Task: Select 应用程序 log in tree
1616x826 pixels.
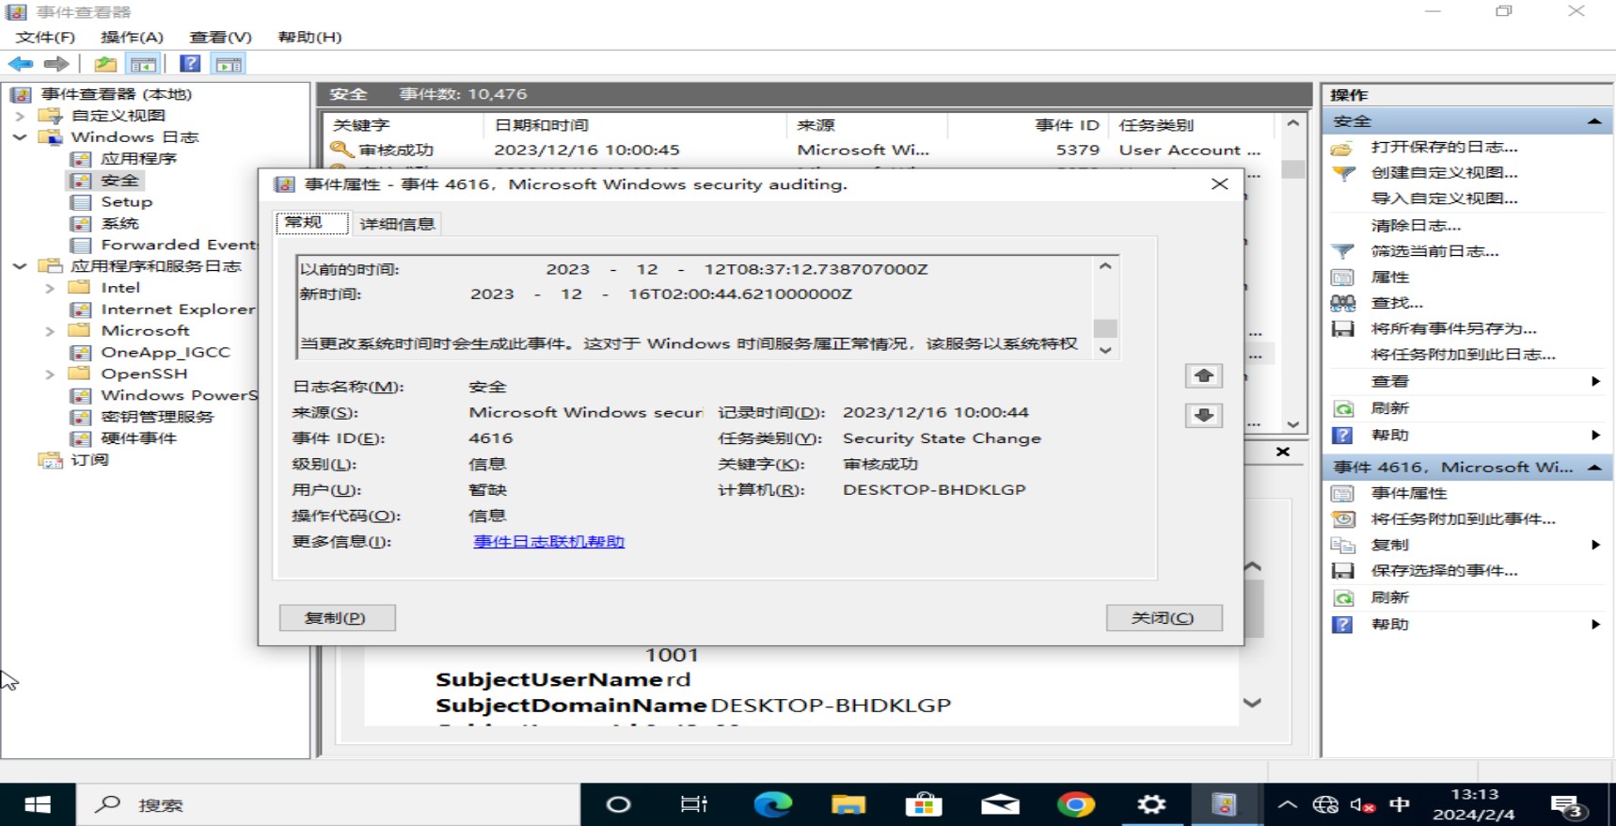Action: (x=138, y=159)
